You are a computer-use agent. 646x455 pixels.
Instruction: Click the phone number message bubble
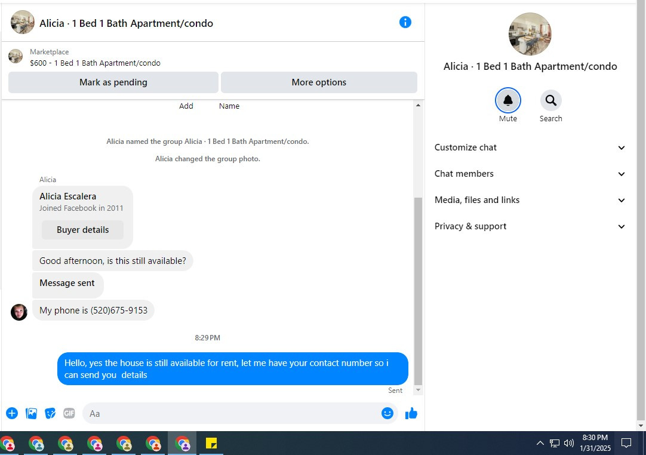pyautogui.click(x=94, y=310)
